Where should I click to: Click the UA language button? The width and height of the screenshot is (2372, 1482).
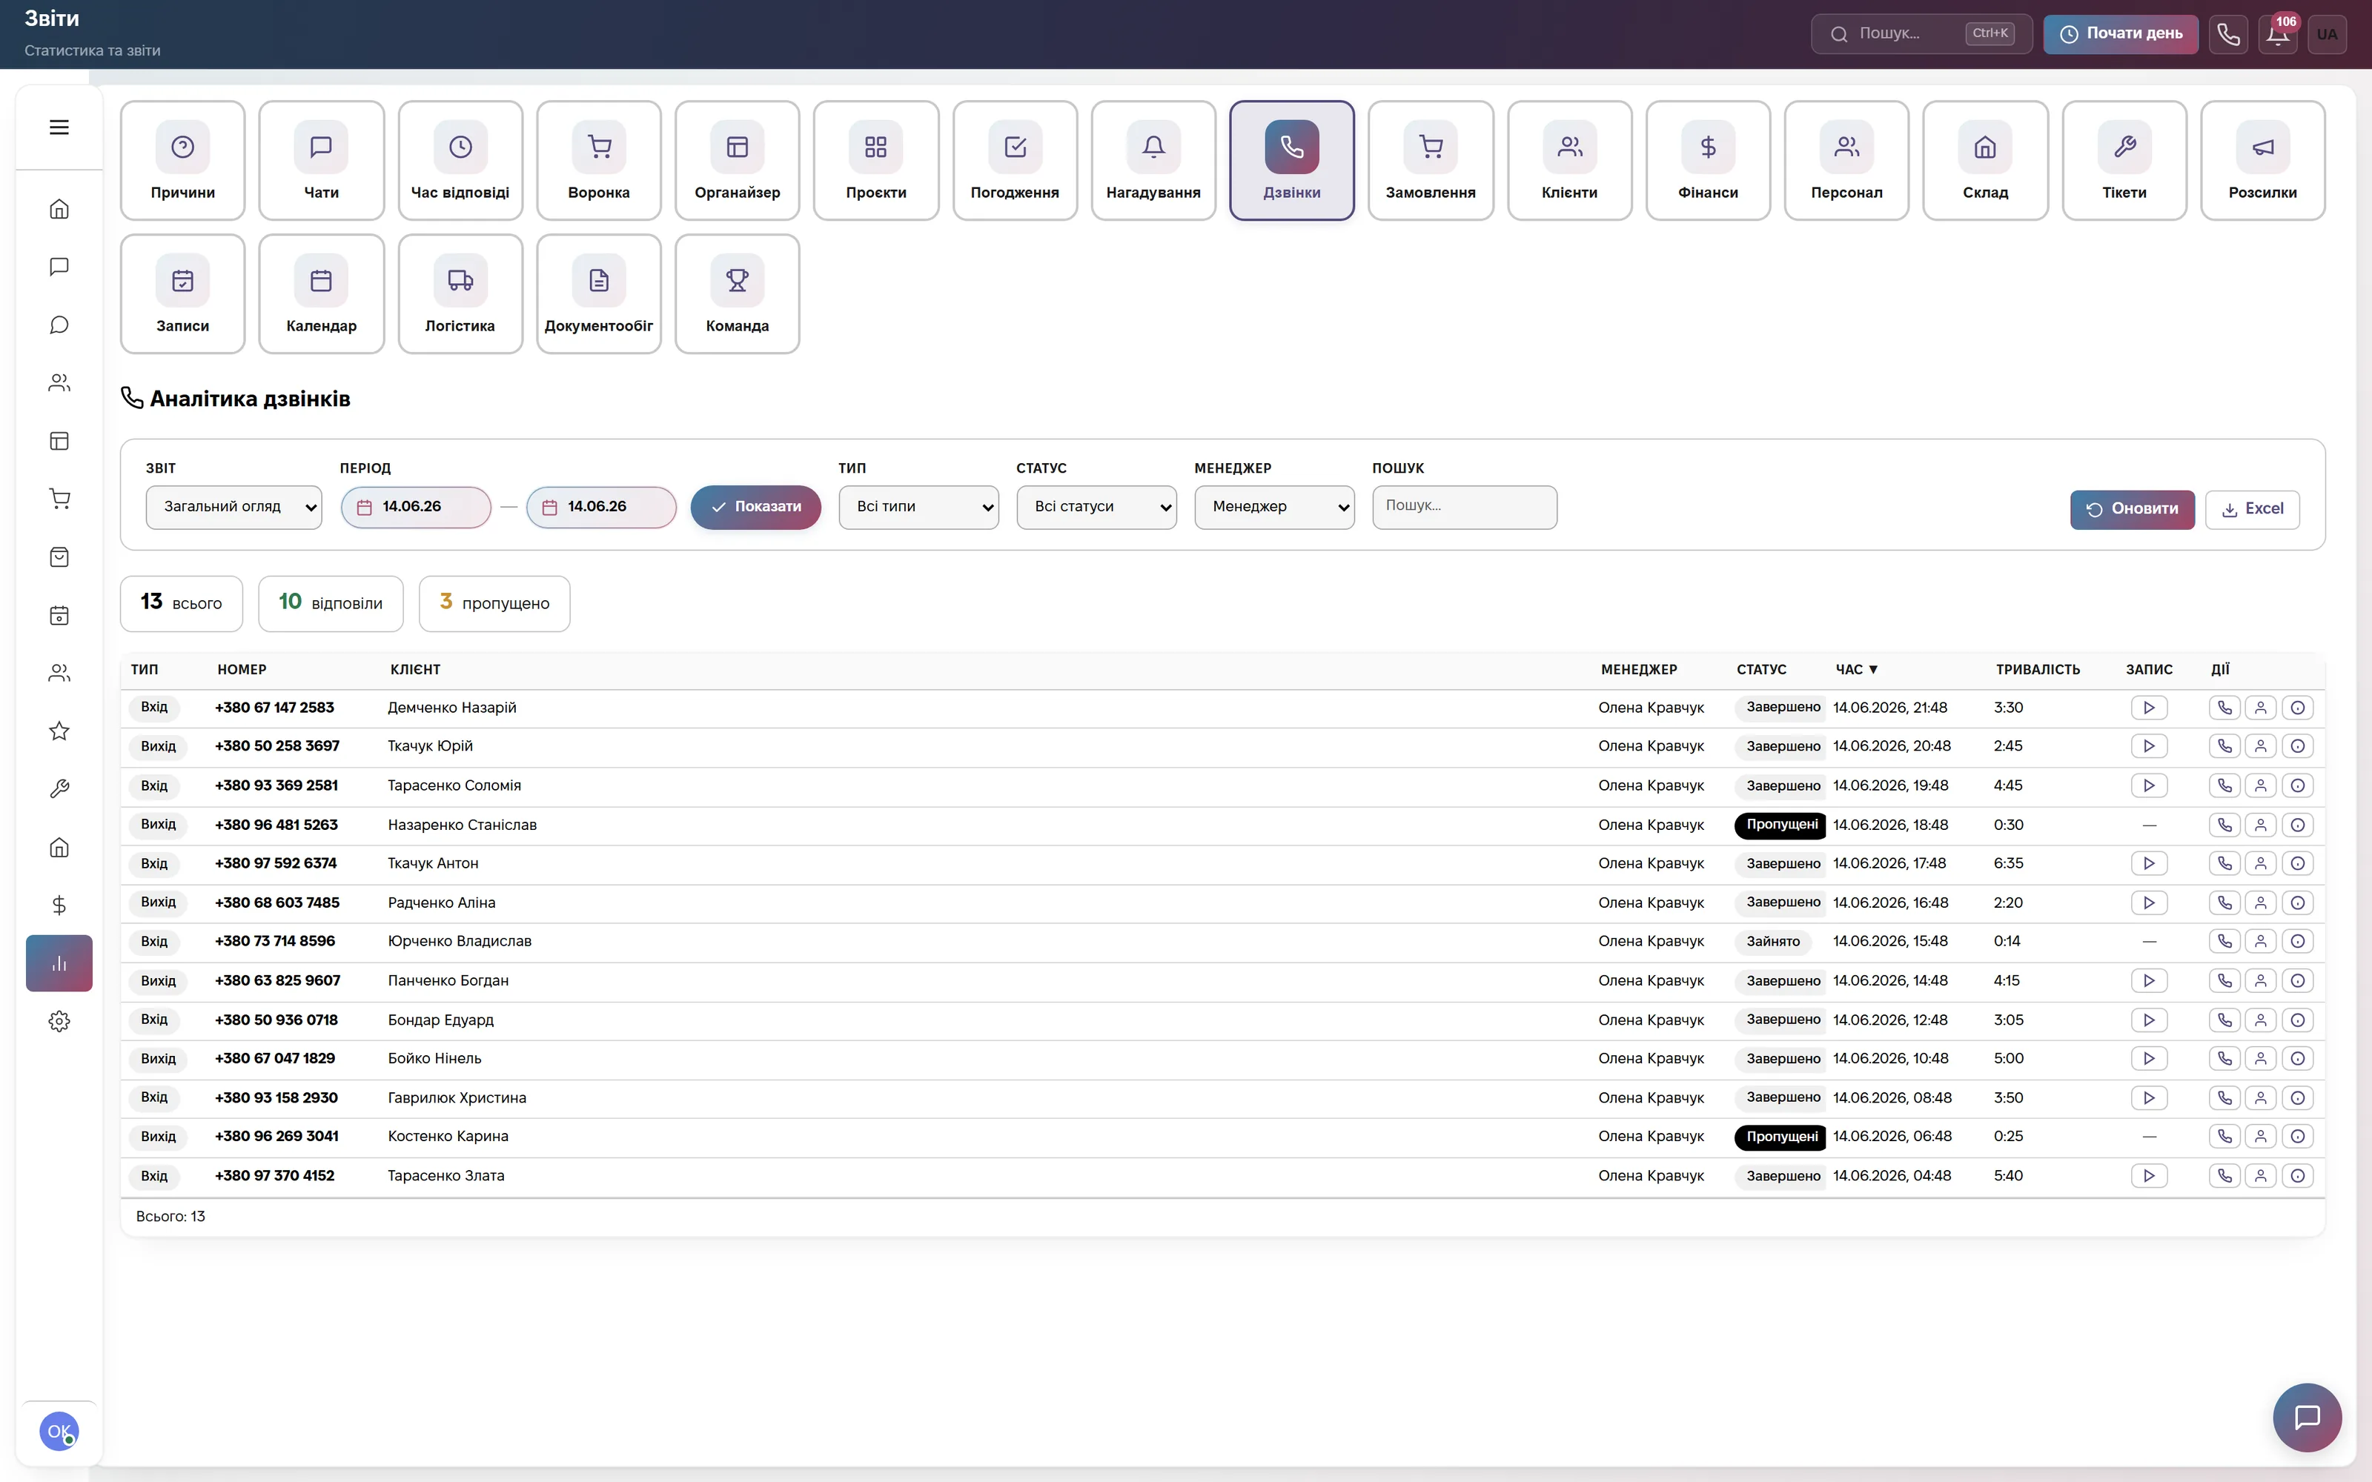tap(2327, 34)
